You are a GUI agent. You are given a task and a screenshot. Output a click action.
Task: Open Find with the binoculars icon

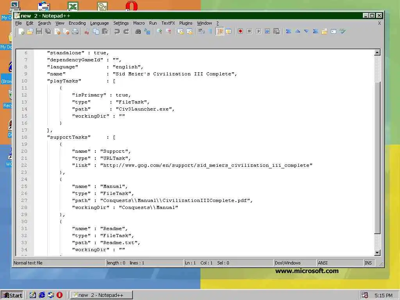(x=138, y=31)
